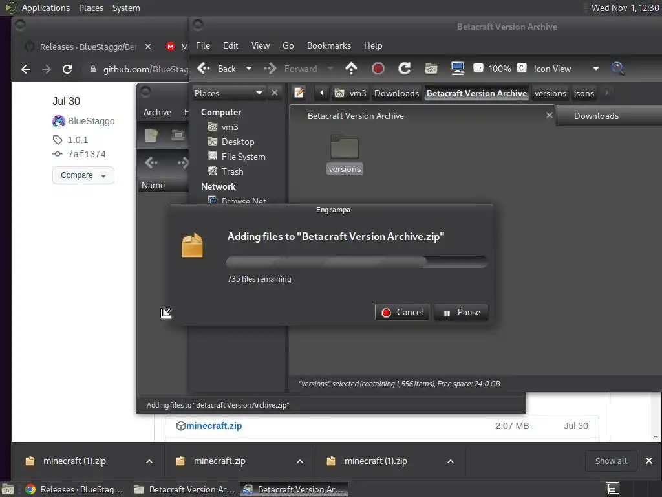Click the zoom in icon after 100%
This screenshot has height=497, width=662.
pyautogui.click(x=522, y=68)
